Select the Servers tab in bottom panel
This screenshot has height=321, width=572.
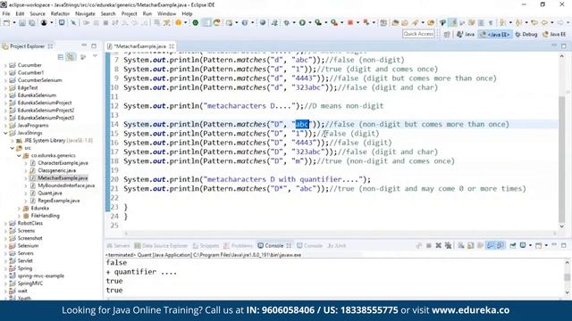pyautogui.click(x=118, y=246)
